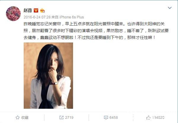This screenshot has width=178, height=123.
Task: Click the 来自 source label
Action: 55,17
